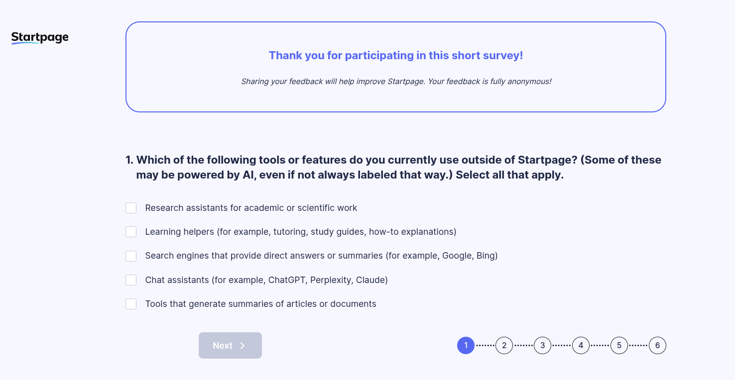
Task: Check the article summaries tools checkbox
Action: click(131, 304)
